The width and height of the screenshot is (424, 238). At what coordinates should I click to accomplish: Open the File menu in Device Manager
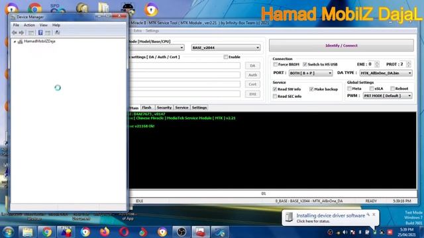point(16,25)
